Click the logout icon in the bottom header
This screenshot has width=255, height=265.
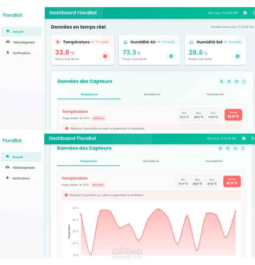coord(253,138)
